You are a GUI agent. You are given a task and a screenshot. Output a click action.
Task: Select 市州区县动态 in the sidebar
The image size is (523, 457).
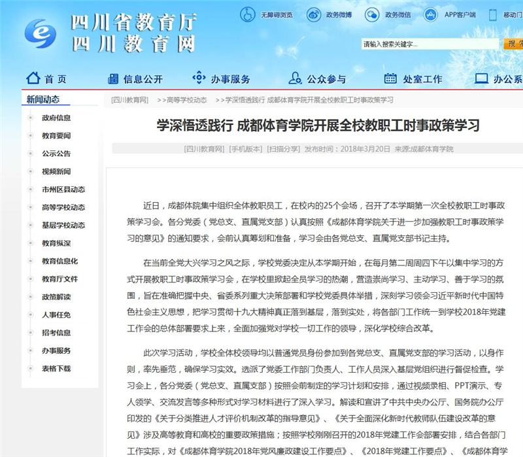[x=63, y=190]
